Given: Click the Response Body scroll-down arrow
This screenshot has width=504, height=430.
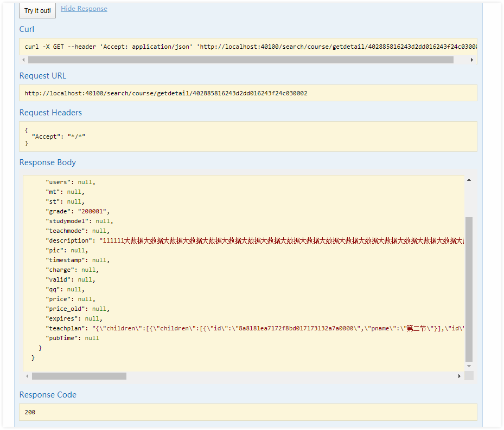Looking at the screenshot, I should pyautogui.click(x=469, y=366).
